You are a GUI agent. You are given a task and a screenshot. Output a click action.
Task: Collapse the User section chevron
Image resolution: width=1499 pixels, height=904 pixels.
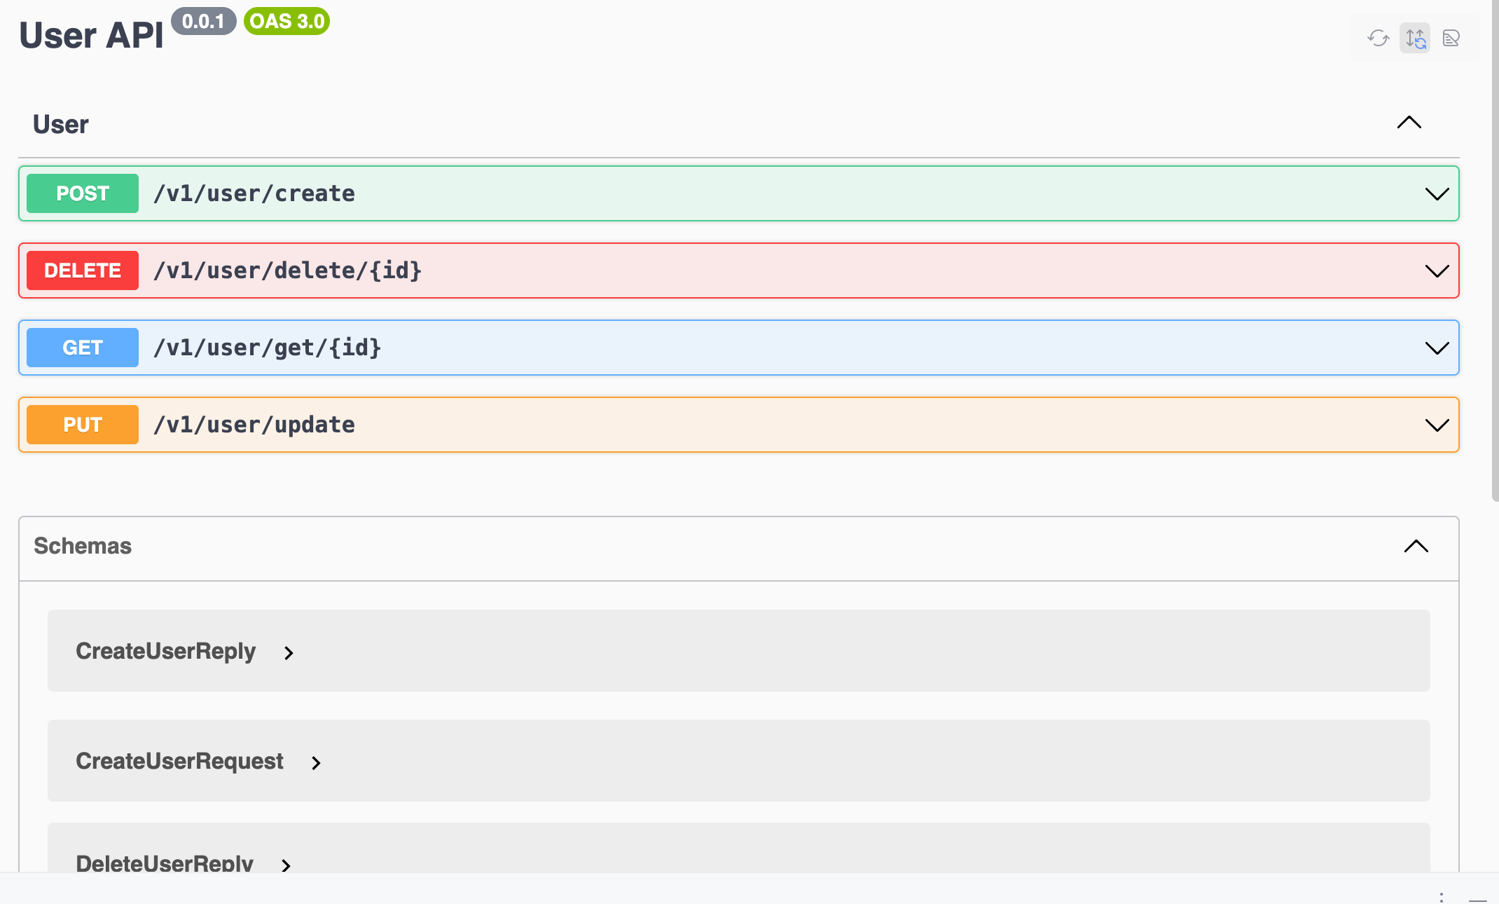point(1409,123)
